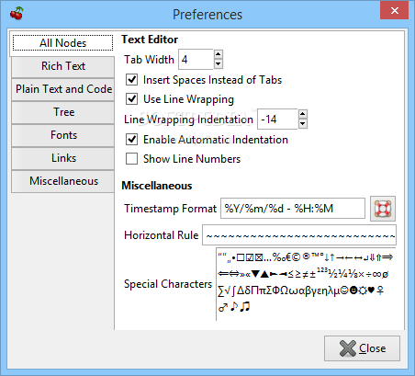Increase Tab Width with up arrow

[x=218, y=54]
